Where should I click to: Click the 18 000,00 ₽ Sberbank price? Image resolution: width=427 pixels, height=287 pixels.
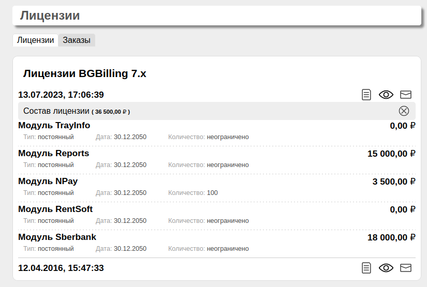coord(391,237)
